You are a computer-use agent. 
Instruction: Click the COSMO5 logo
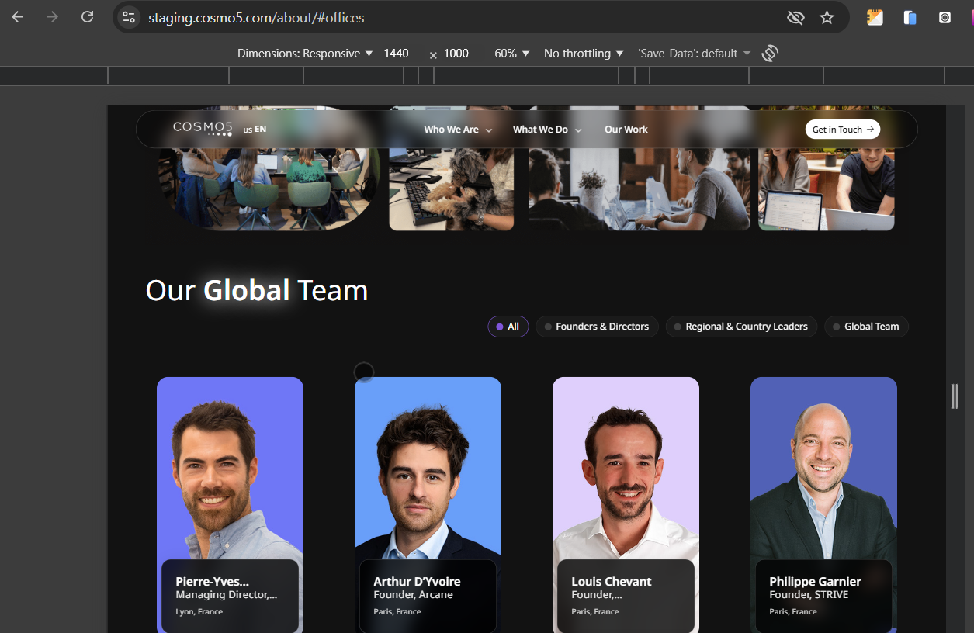pyautogui.click(x=203, y=128)
